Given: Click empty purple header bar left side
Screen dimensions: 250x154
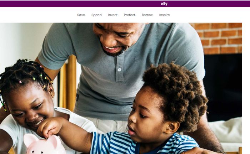Looking at the screenshot, I should [x=64, y=4].
